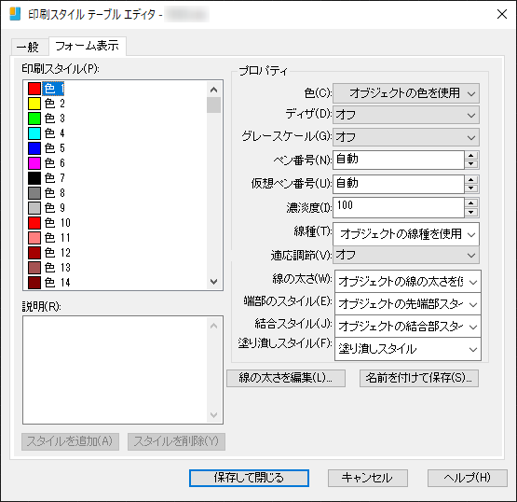The height and width of the screenshot is (502, 517).
Task: Decrease ペン番号 with the down spinner
Action: pyautogui.click(x=471, y=164)
